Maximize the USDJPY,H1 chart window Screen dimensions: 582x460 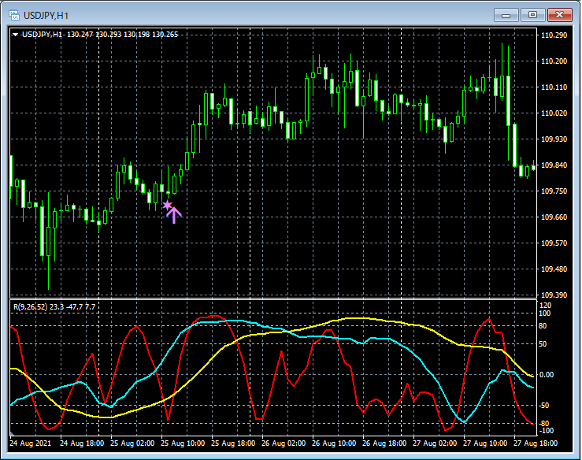pyautogui.click(x=532, y=14)
